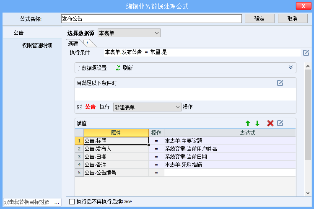Select cell 公告.标题
Viewport: 314px width, 209px height.
116,141
